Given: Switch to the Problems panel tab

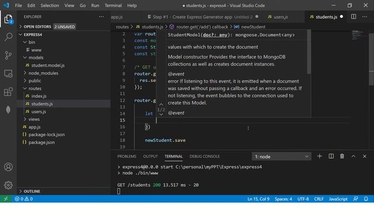Looking at the screenshot, I should 127,156.
